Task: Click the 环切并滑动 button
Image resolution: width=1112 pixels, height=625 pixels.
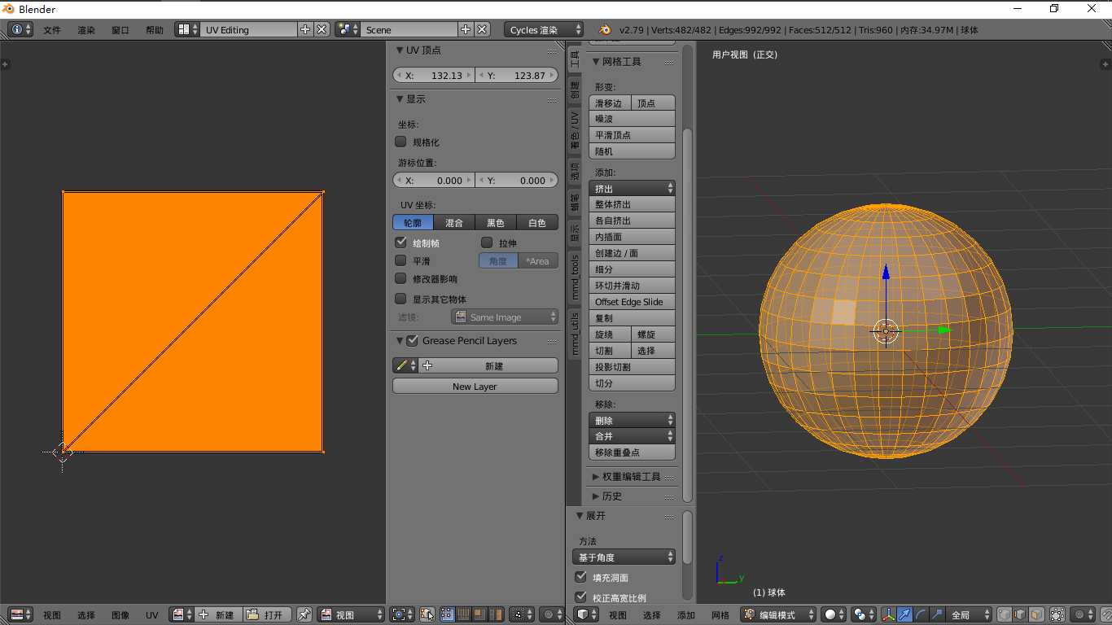Action: coord(632,286)
